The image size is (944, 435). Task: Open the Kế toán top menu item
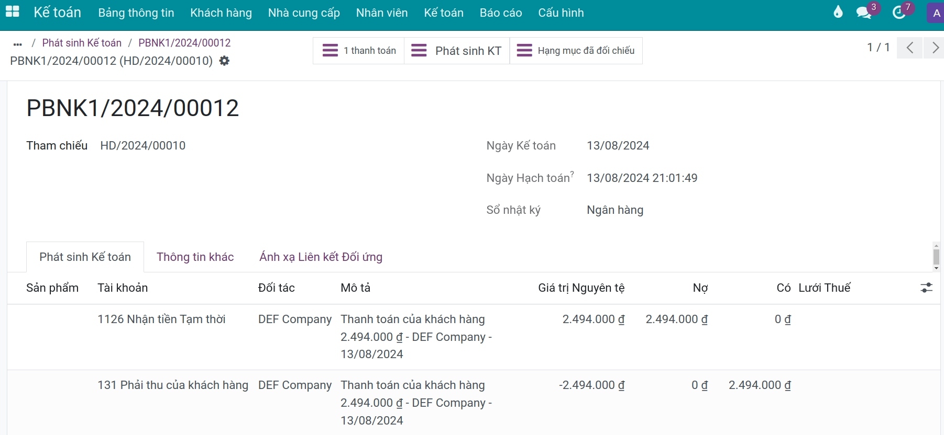[444, 13]
